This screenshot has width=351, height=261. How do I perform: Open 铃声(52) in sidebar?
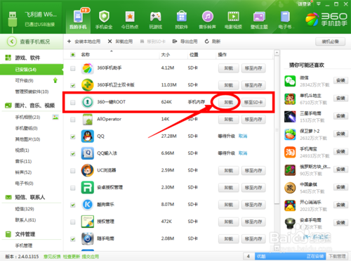coord(23,172)
